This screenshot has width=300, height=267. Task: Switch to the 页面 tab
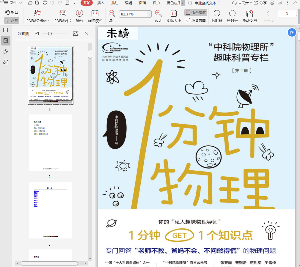pyautogui.click(x=142, y=3)
